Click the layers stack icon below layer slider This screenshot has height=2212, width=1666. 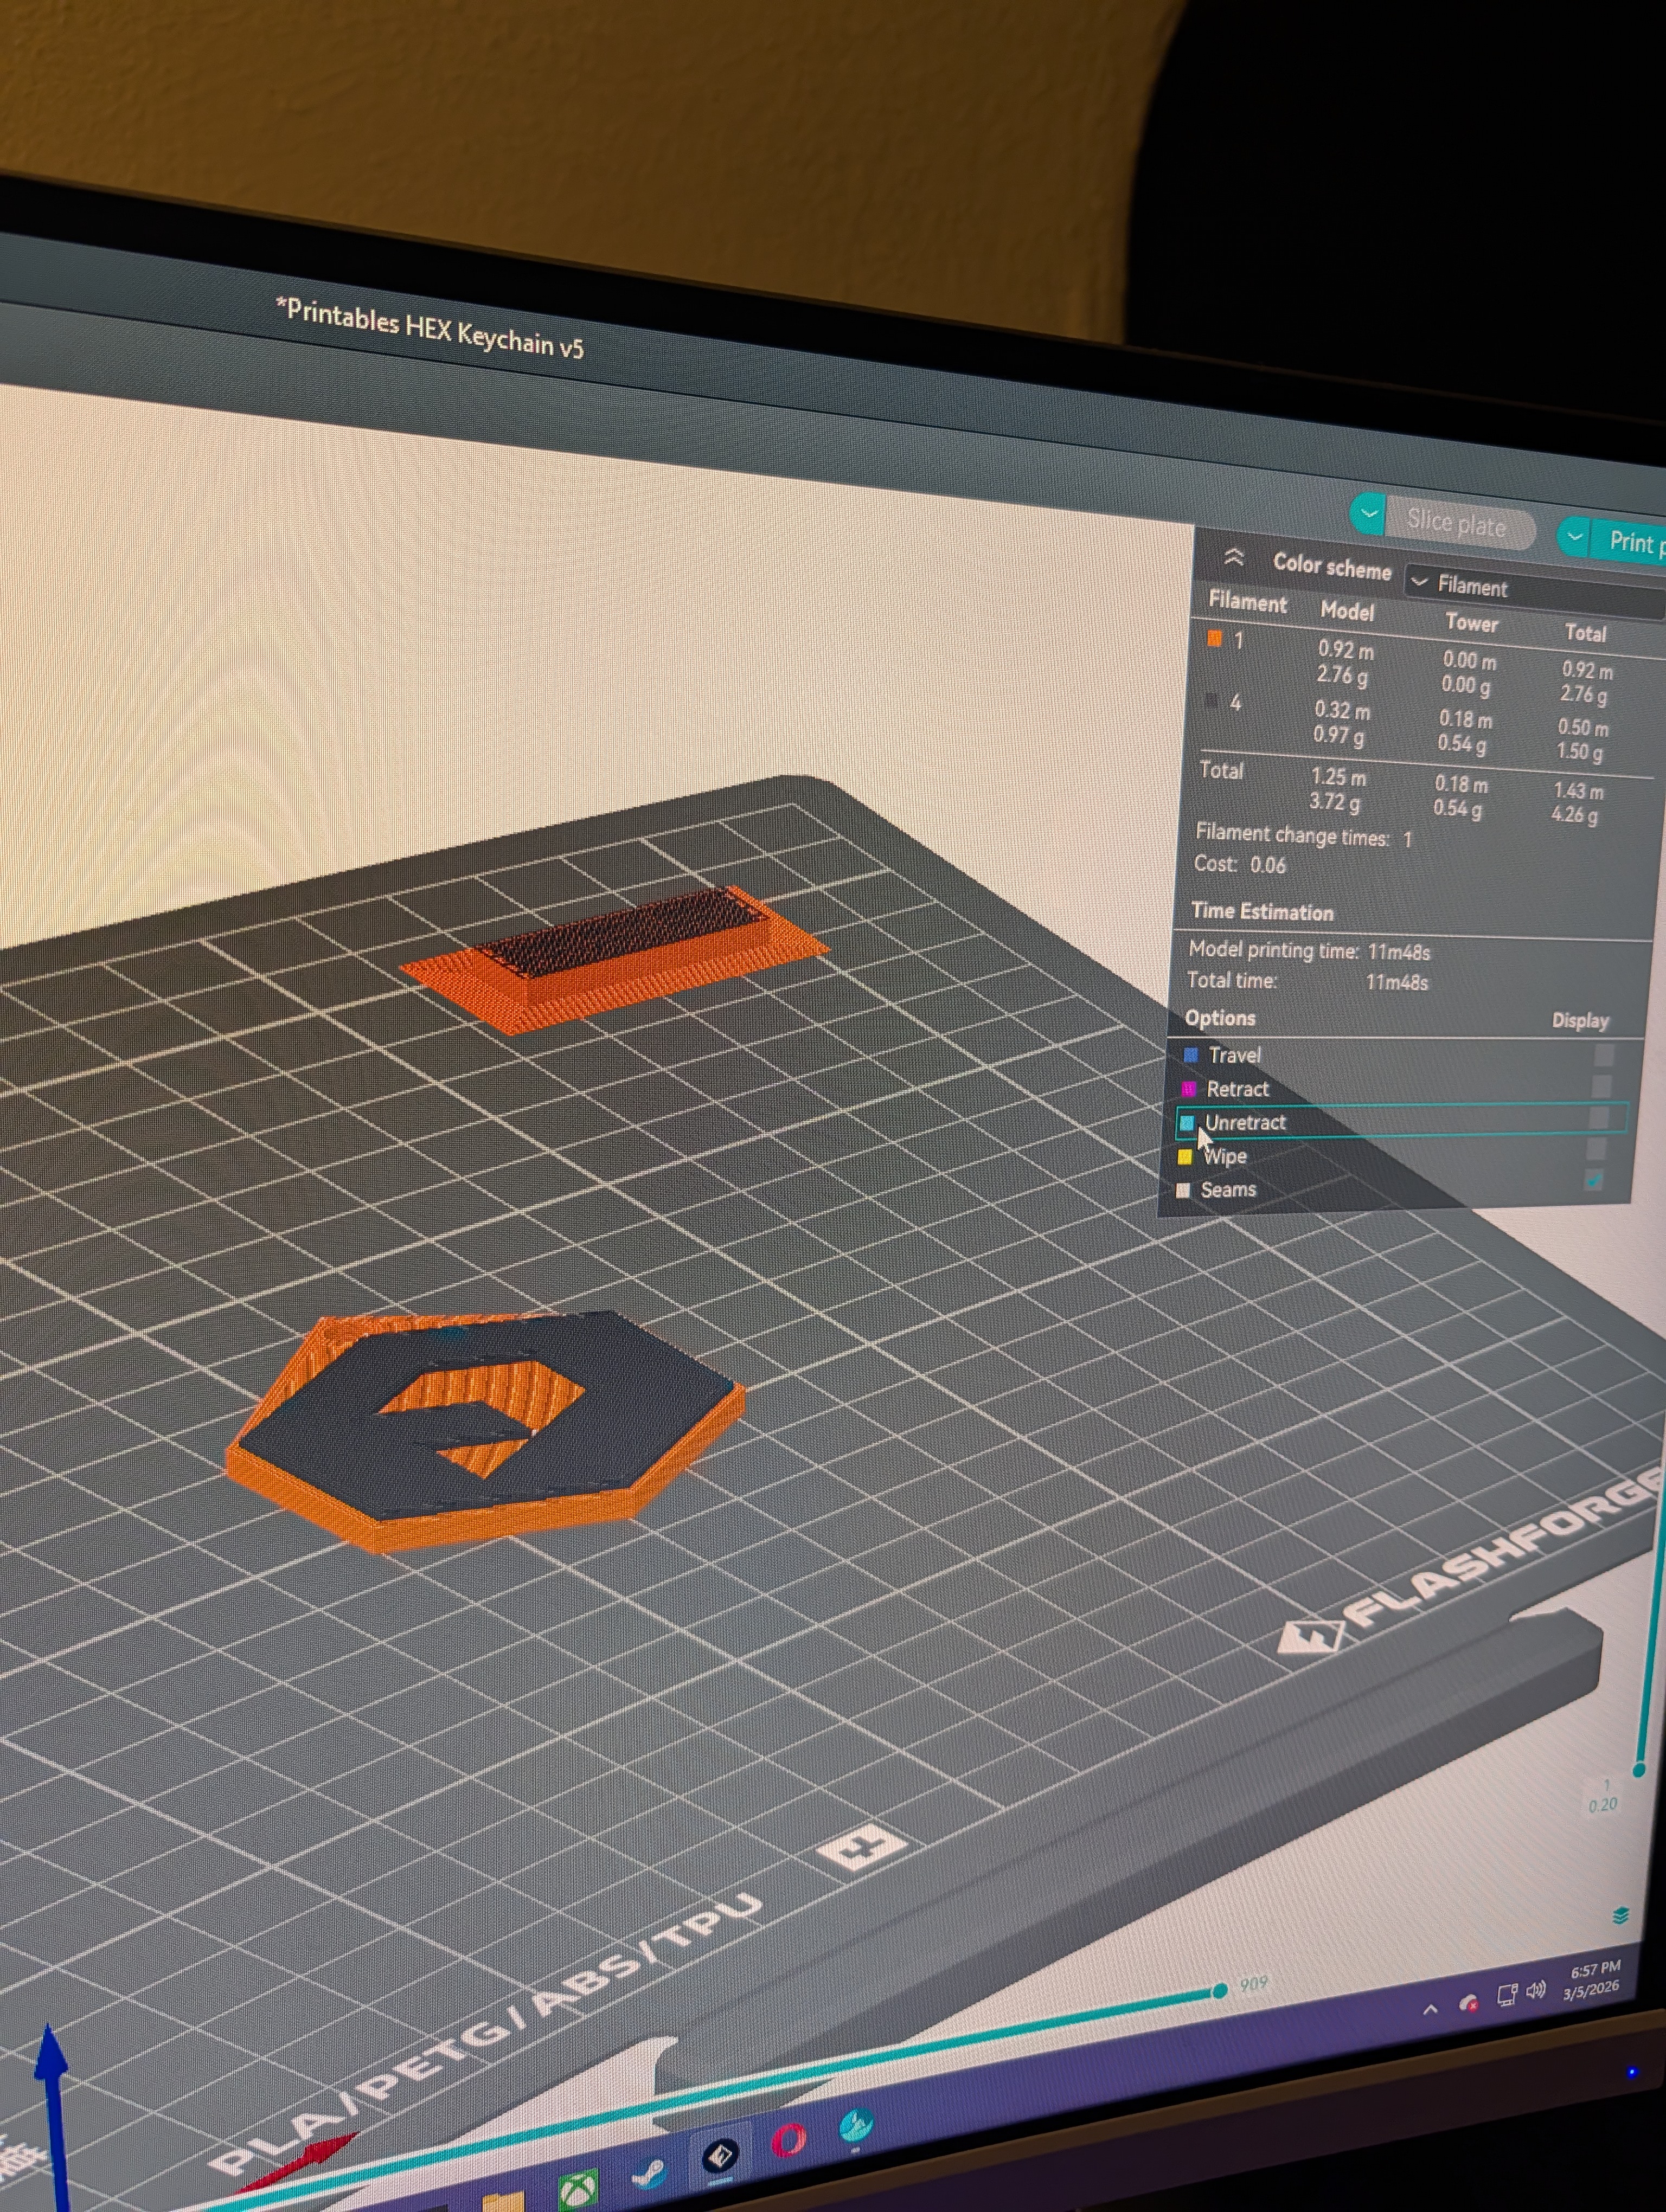(x=1621, y=1915)
